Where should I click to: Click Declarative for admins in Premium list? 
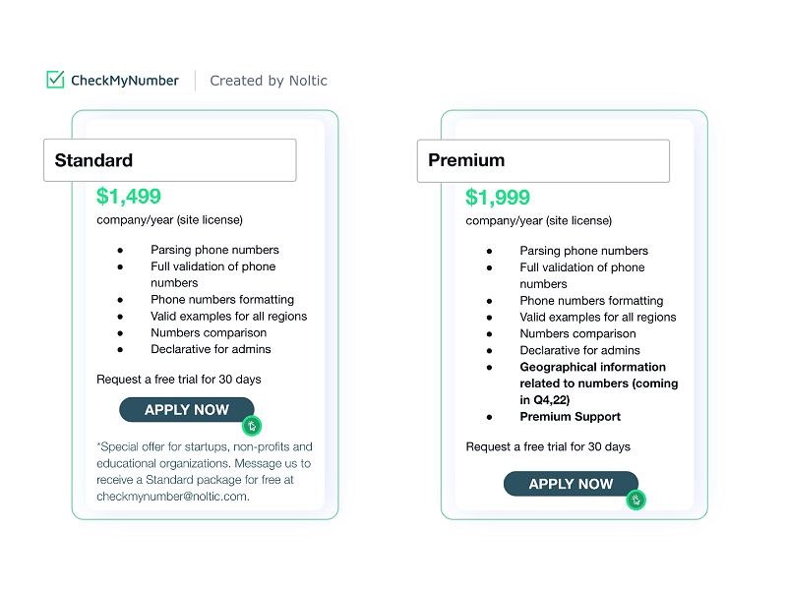coord(579,350)
